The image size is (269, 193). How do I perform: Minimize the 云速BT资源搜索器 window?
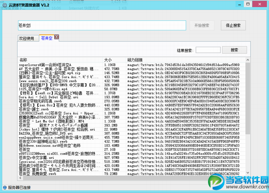pyautogui.click(x=239, y=4)
